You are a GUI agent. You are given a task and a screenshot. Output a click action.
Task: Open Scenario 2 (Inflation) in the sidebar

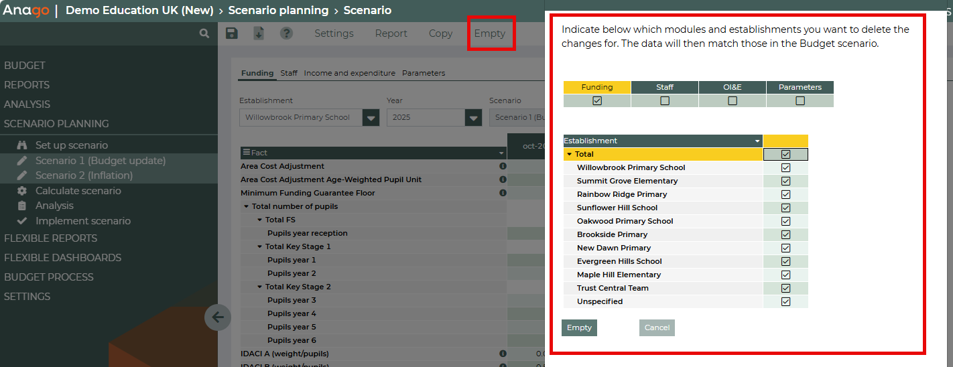pos(84,175)
